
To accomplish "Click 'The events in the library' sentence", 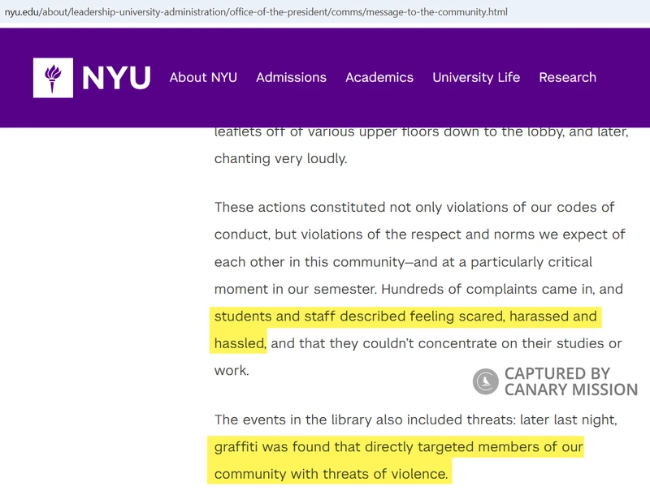I will (x=416, y=420).
